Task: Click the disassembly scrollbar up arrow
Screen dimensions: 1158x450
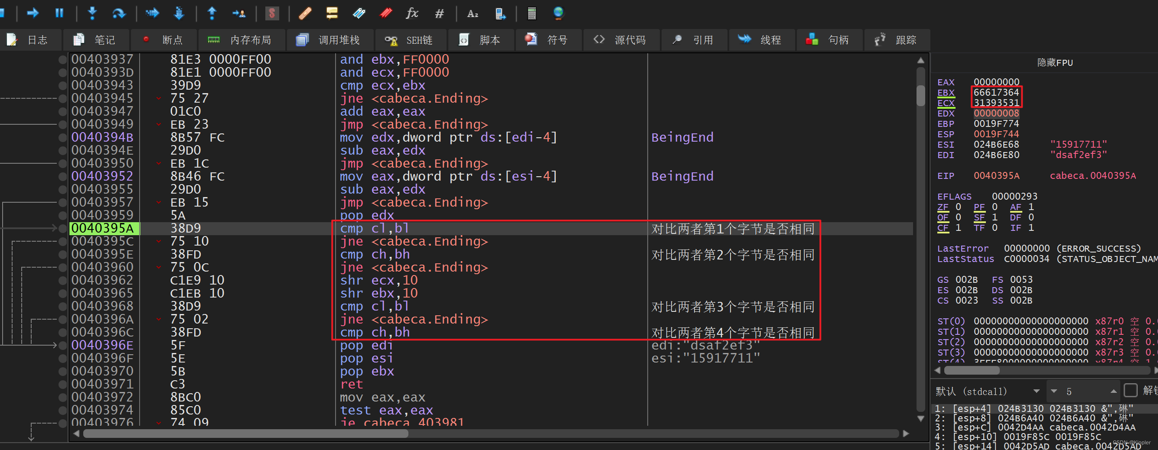Action: 921,60
